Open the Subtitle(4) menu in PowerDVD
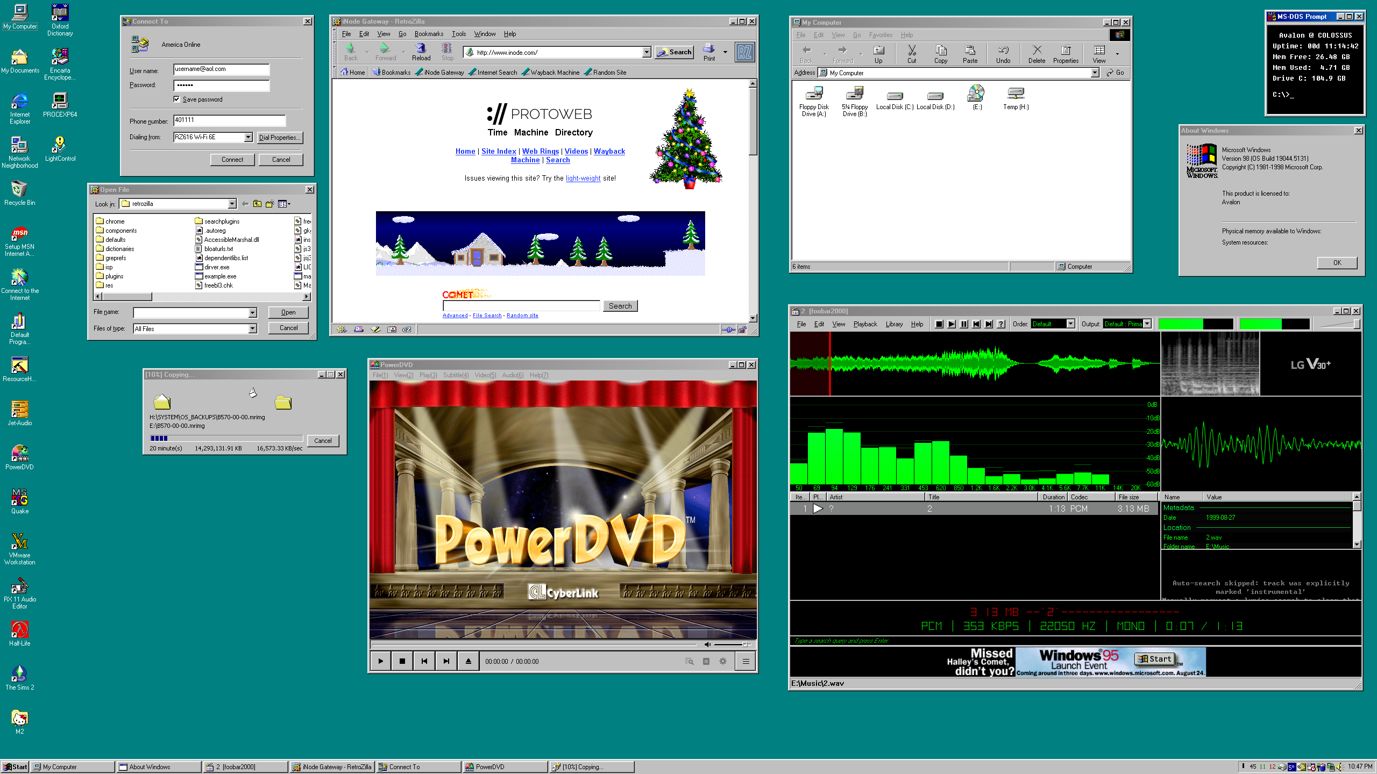This screenshot has width=1377, height=774. click(456, 375)
